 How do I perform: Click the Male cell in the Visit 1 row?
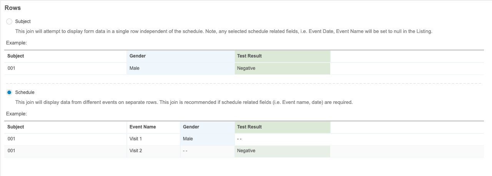click(x=188, y=139)
